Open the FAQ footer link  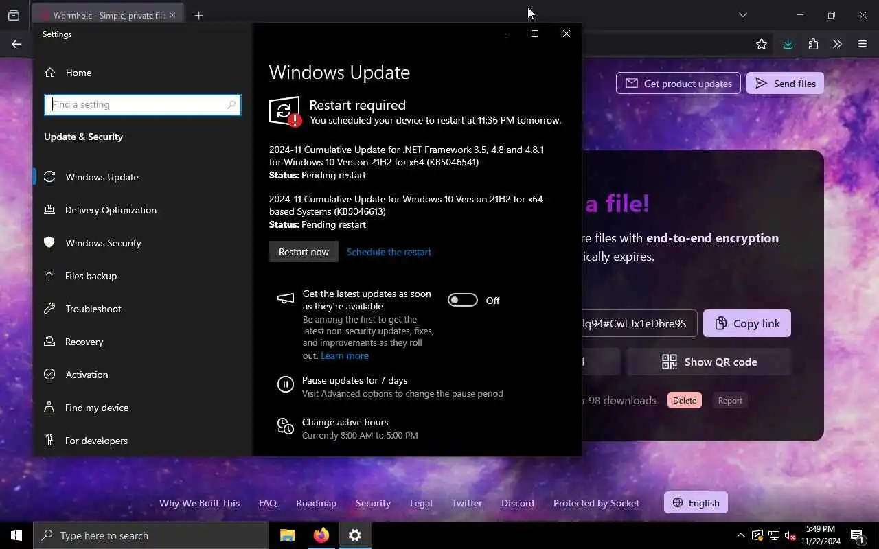[x=268, y=503]
